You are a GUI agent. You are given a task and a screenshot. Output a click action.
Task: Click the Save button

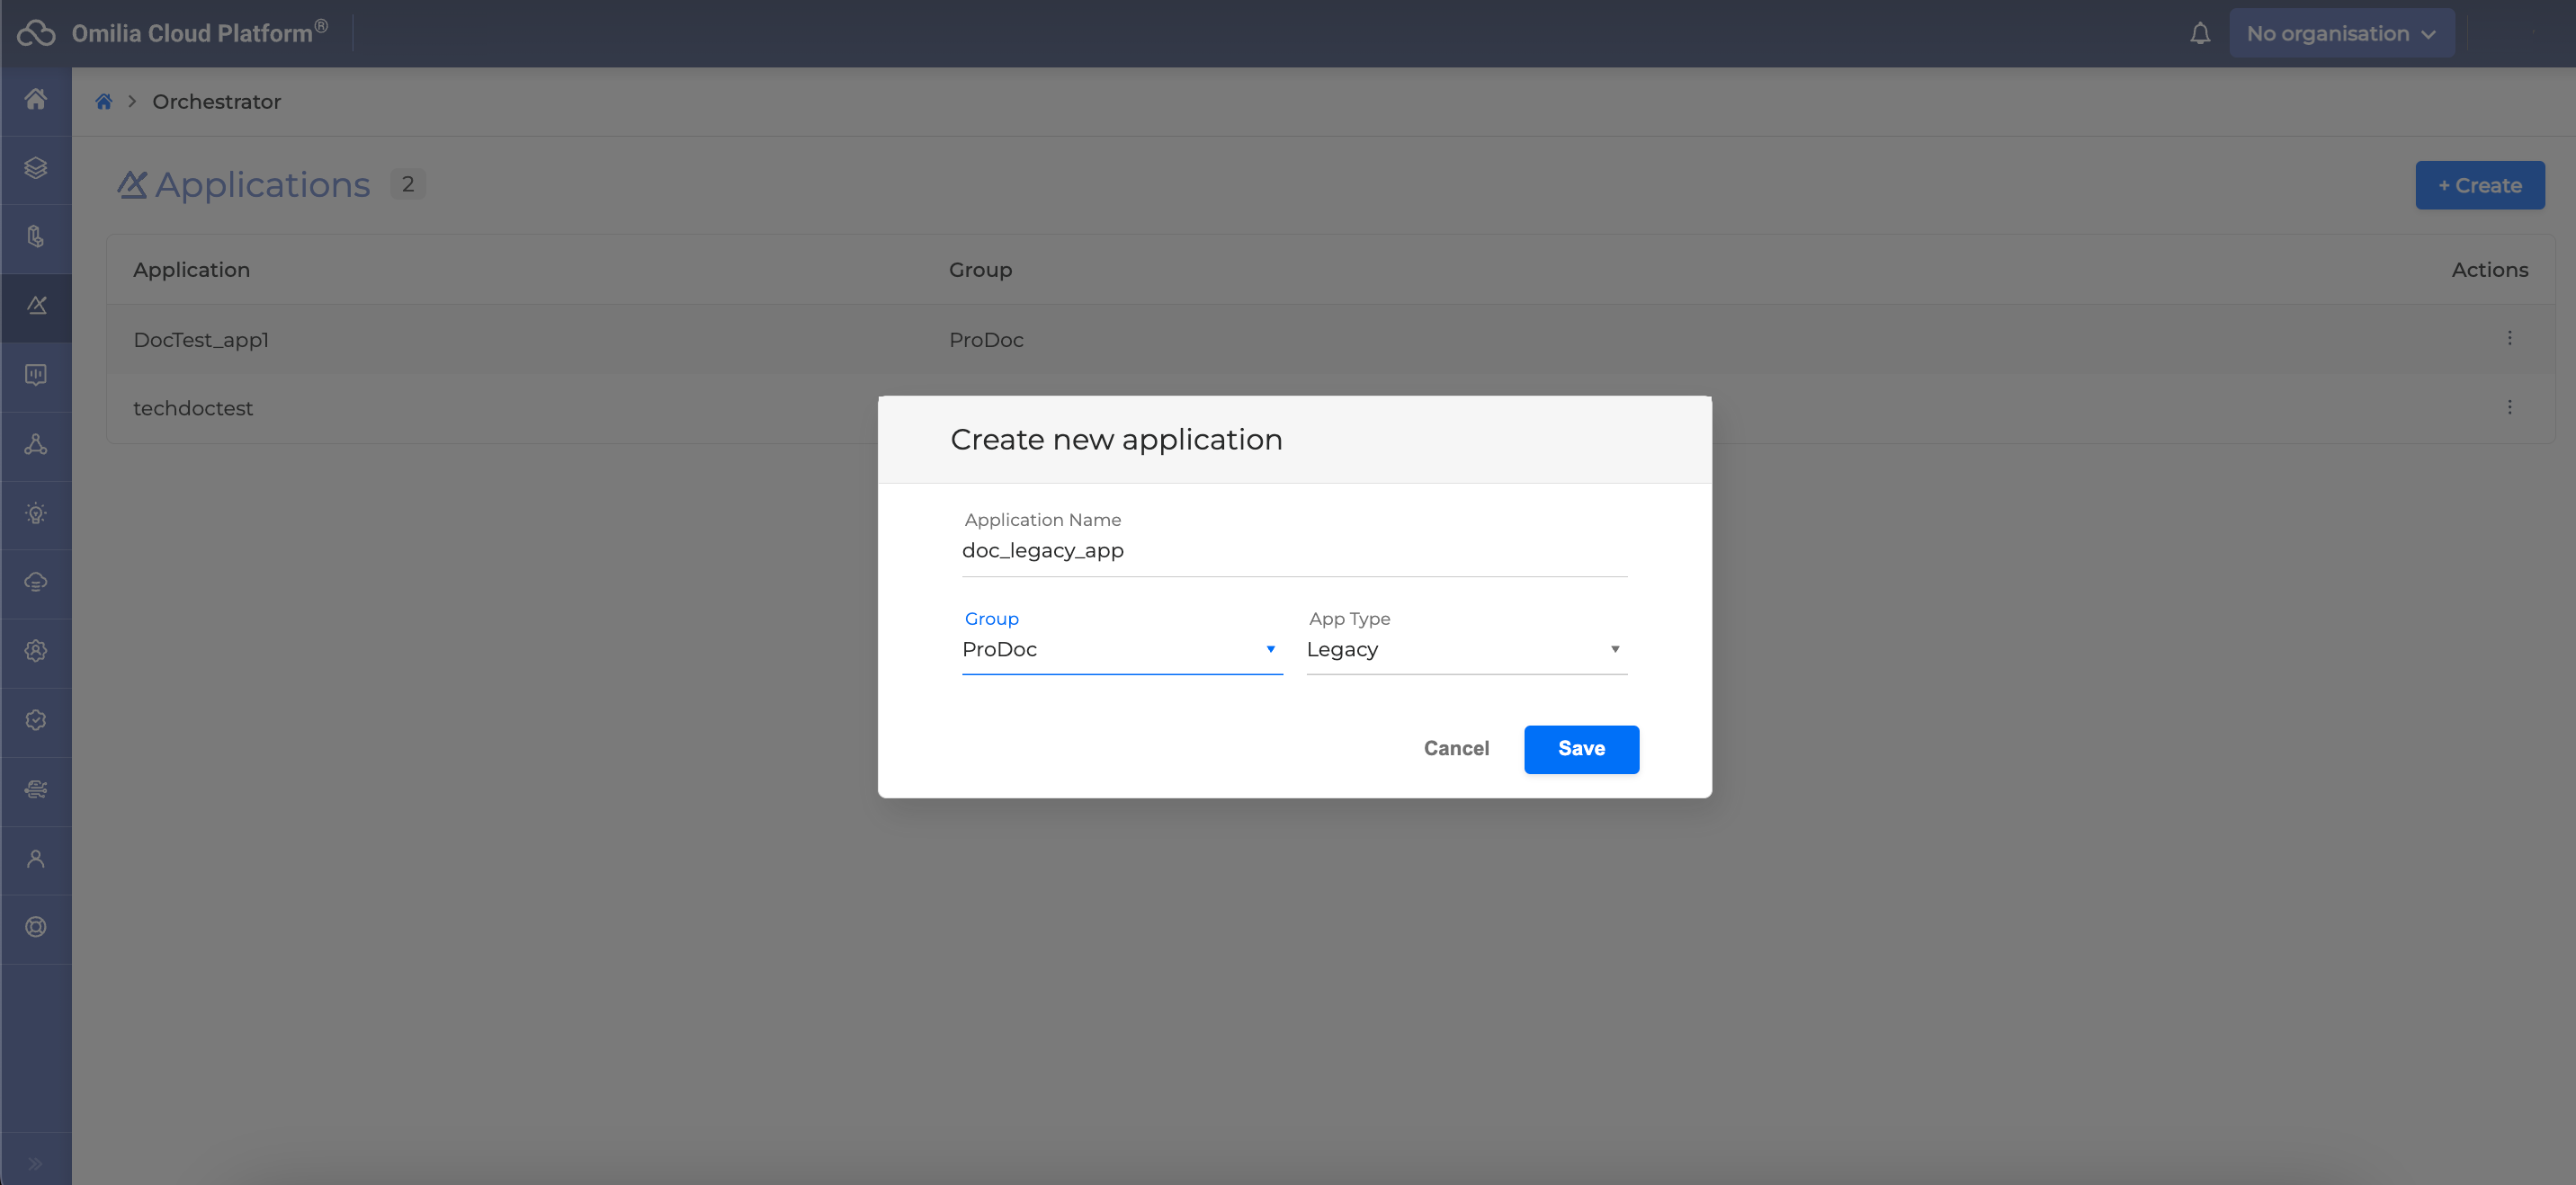[x=1580, y=749]
